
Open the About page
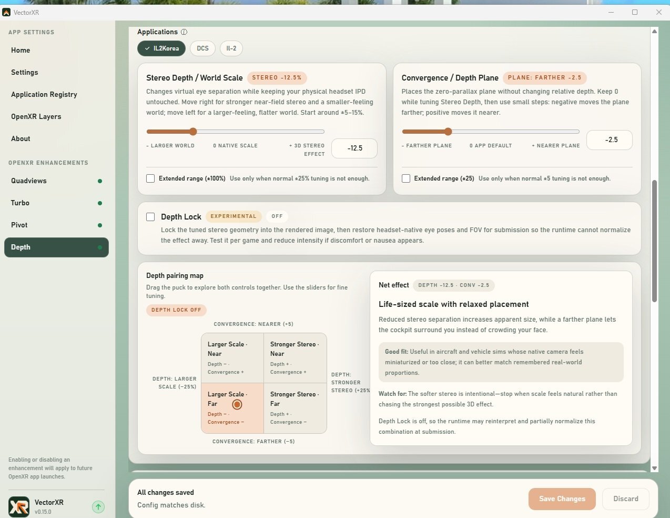click(x=56, y=139)
